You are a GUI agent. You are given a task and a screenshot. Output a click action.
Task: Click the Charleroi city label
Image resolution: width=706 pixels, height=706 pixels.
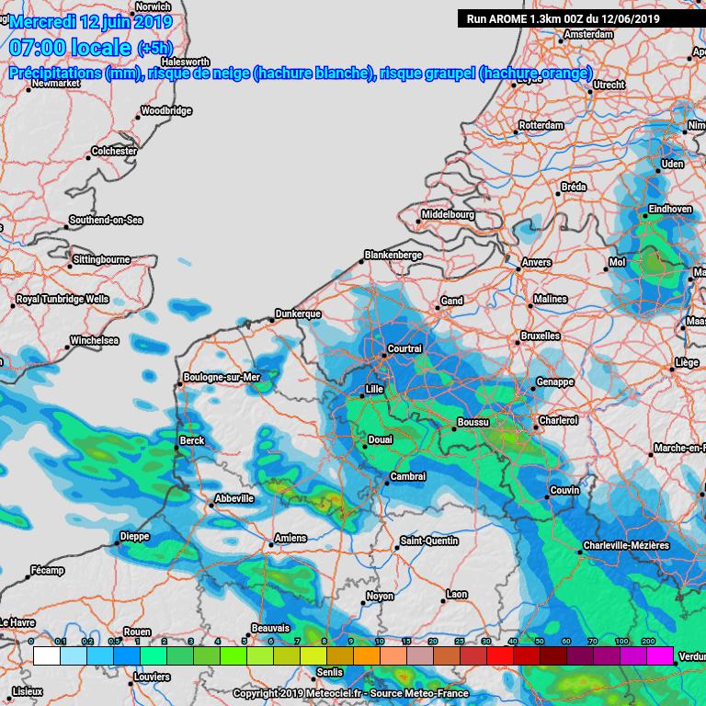[x=558, y=420]
